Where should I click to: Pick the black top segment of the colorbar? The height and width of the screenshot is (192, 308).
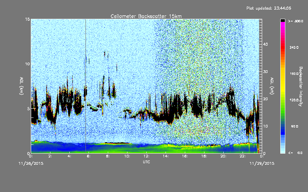tap(283, 20)
